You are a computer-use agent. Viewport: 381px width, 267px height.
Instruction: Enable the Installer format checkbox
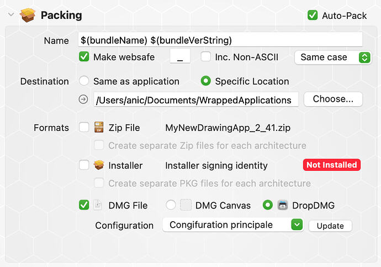coord(84,165)
